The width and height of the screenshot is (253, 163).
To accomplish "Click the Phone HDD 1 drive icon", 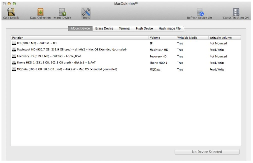I will pos(14,63).
